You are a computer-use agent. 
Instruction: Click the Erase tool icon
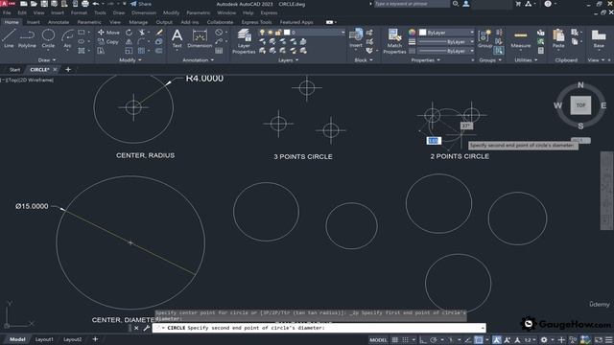(x=159, y=33)
